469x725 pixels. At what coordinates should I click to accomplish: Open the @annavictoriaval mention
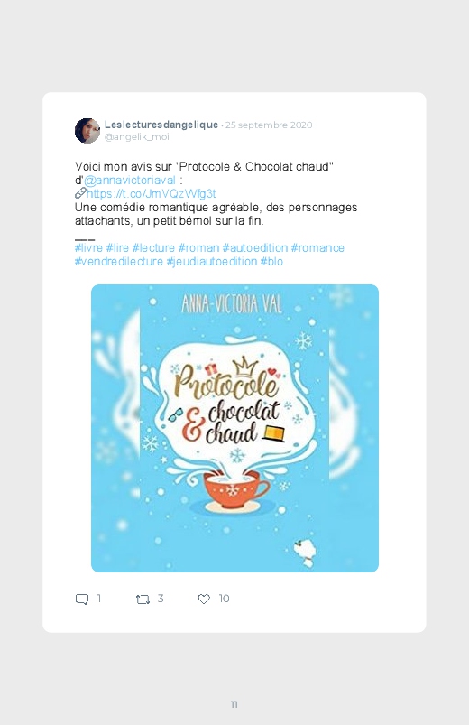130,180
